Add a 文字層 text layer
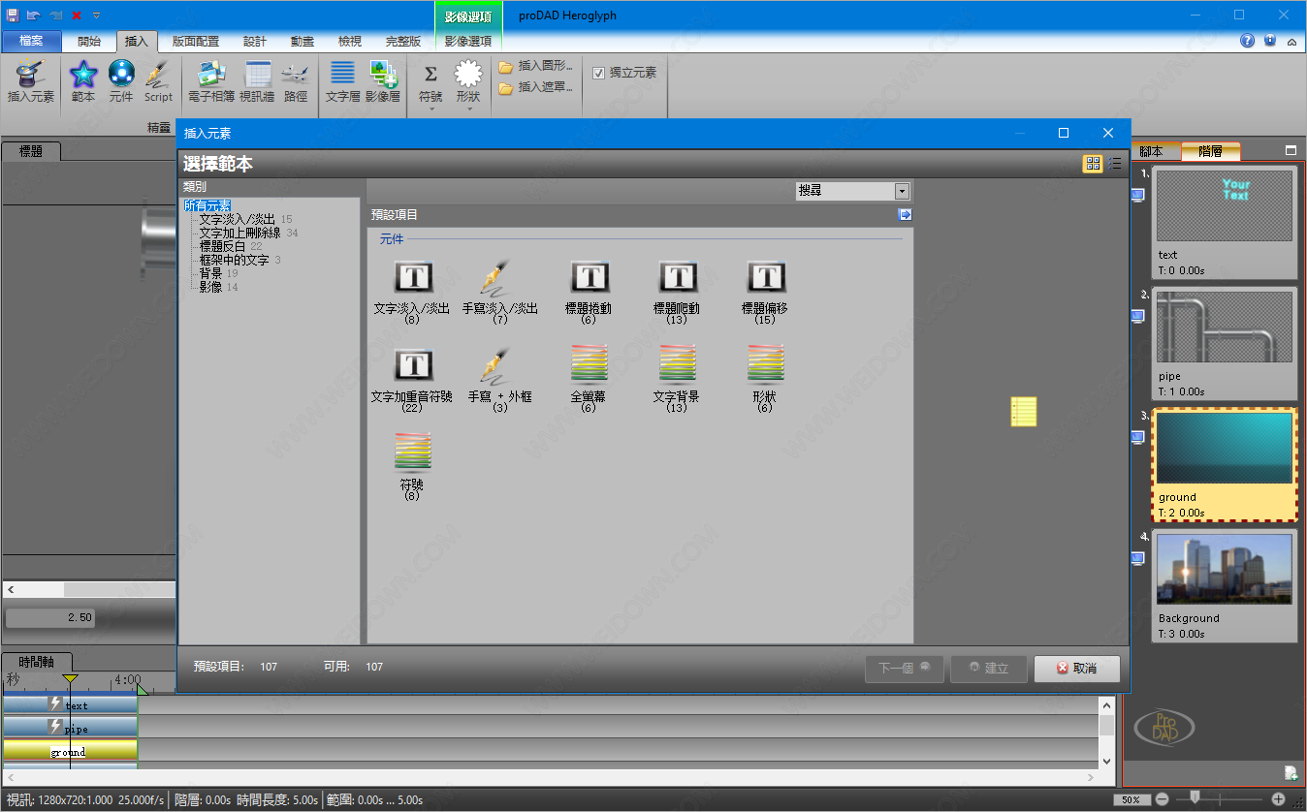 pos(342,74)
